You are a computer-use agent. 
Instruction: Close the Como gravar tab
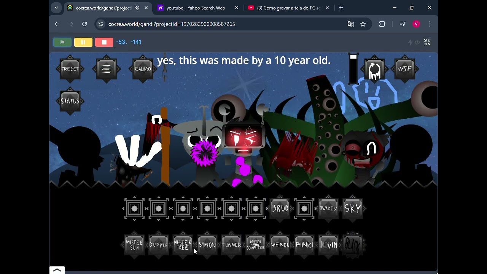point(327,8)
